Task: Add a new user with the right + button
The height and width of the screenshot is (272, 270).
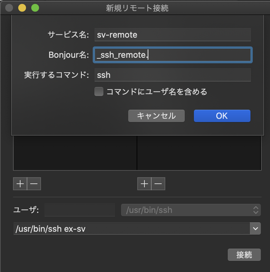Action: point(144,184)
